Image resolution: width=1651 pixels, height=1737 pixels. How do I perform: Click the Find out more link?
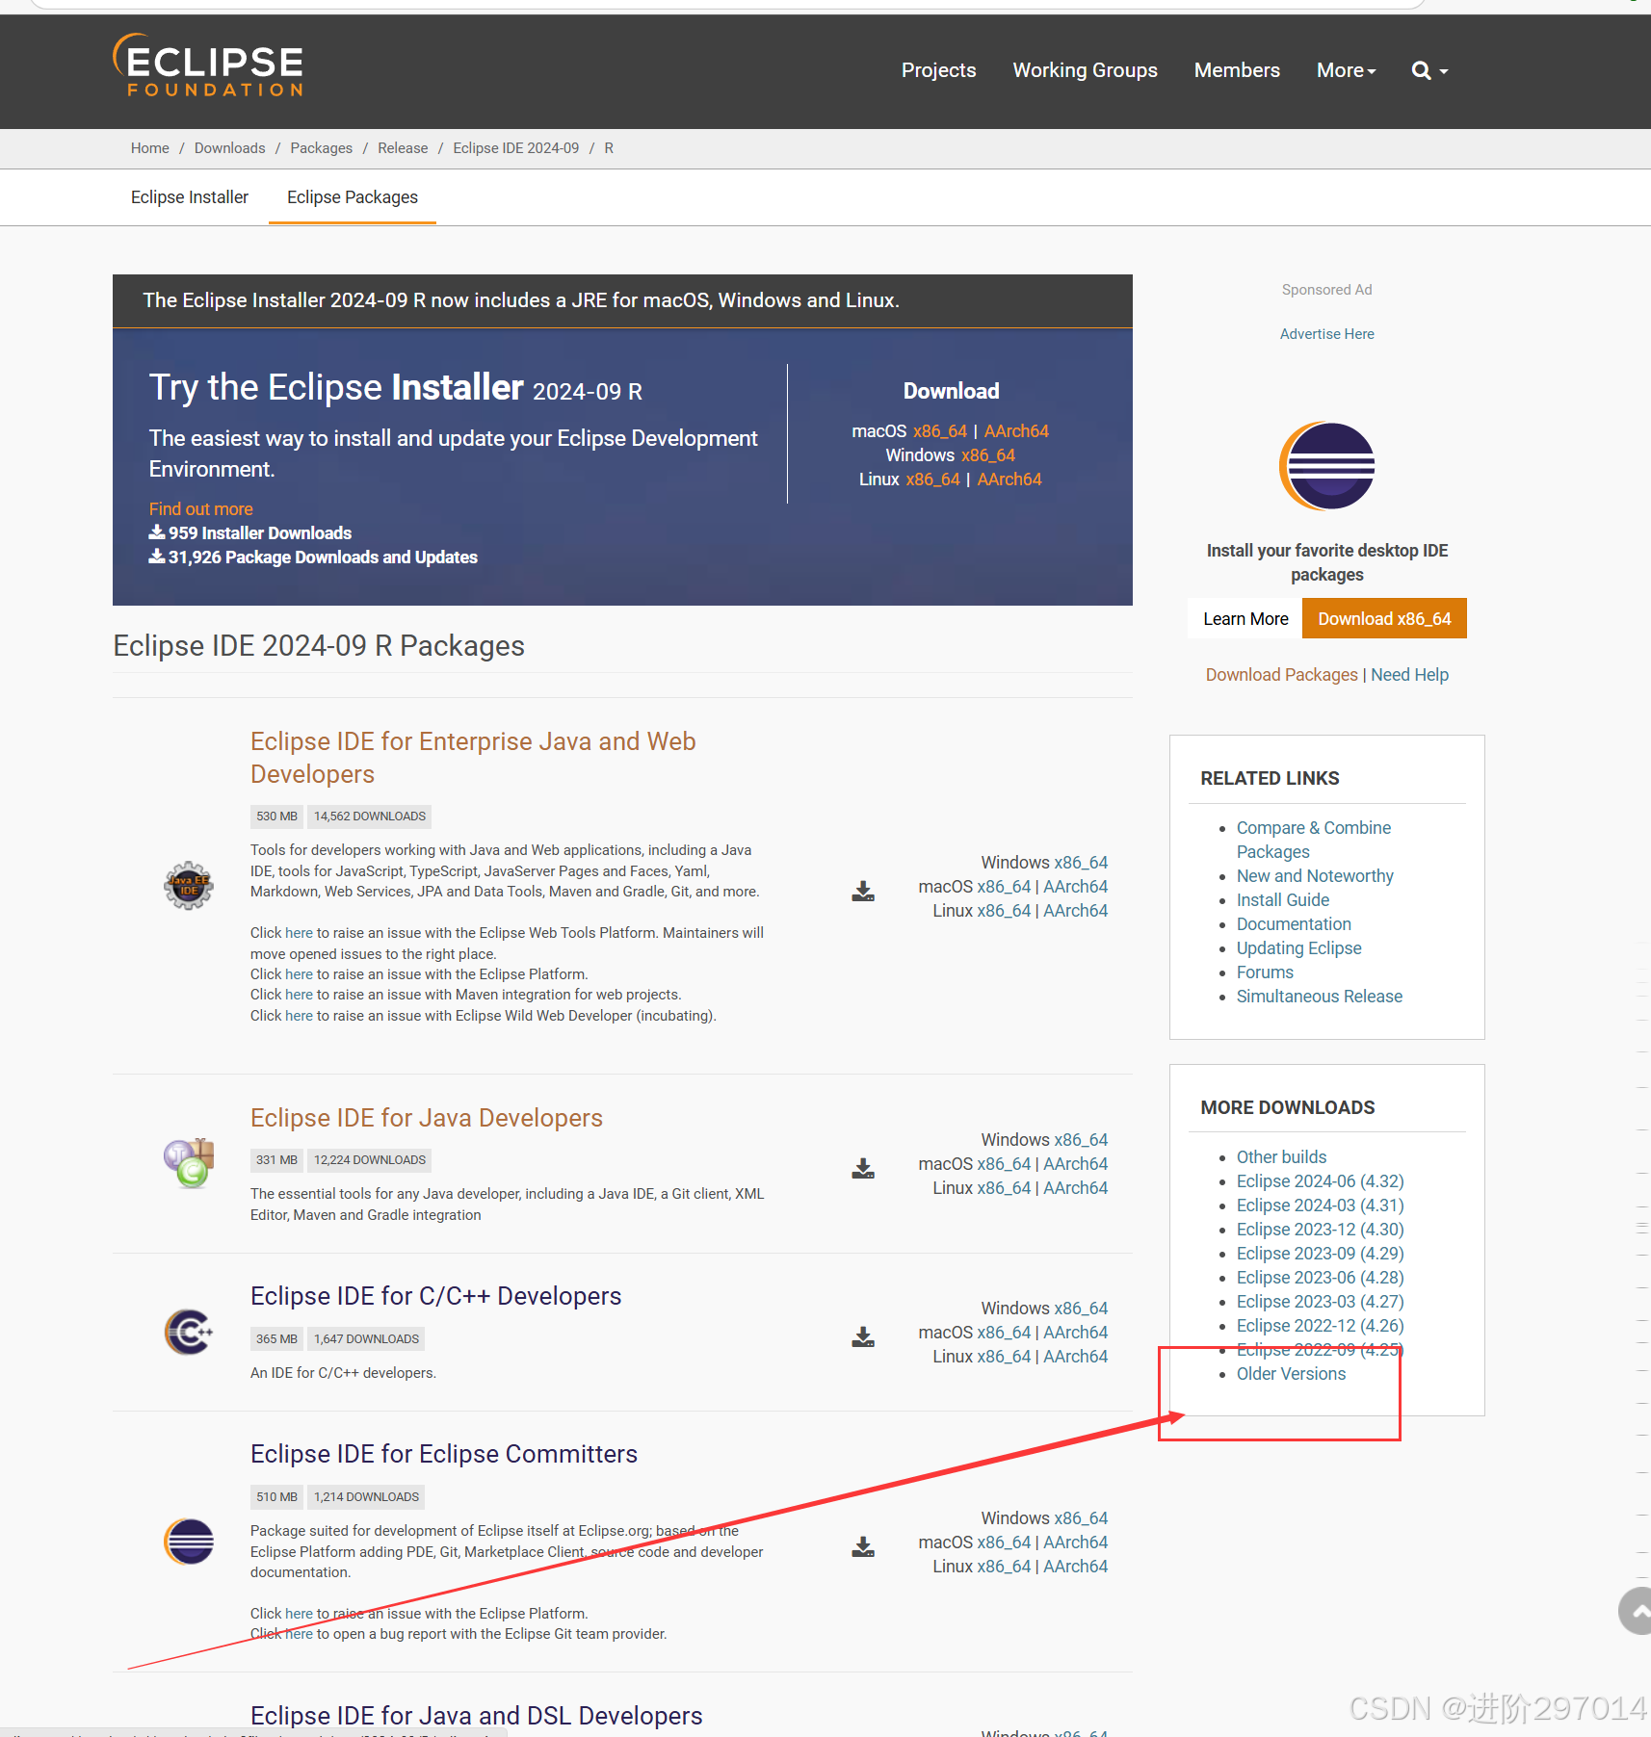200,508
